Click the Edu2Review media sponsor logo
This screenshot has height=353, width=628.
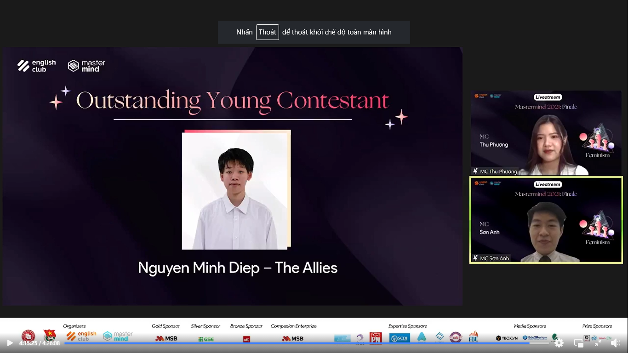tap(535, 338)
